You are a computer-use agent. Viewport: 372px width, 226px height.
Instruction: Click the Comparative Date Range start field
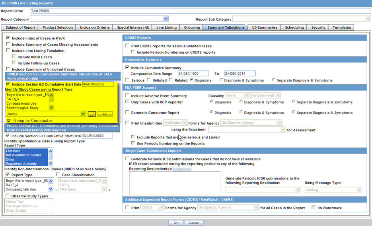click(x=193, y=74)
